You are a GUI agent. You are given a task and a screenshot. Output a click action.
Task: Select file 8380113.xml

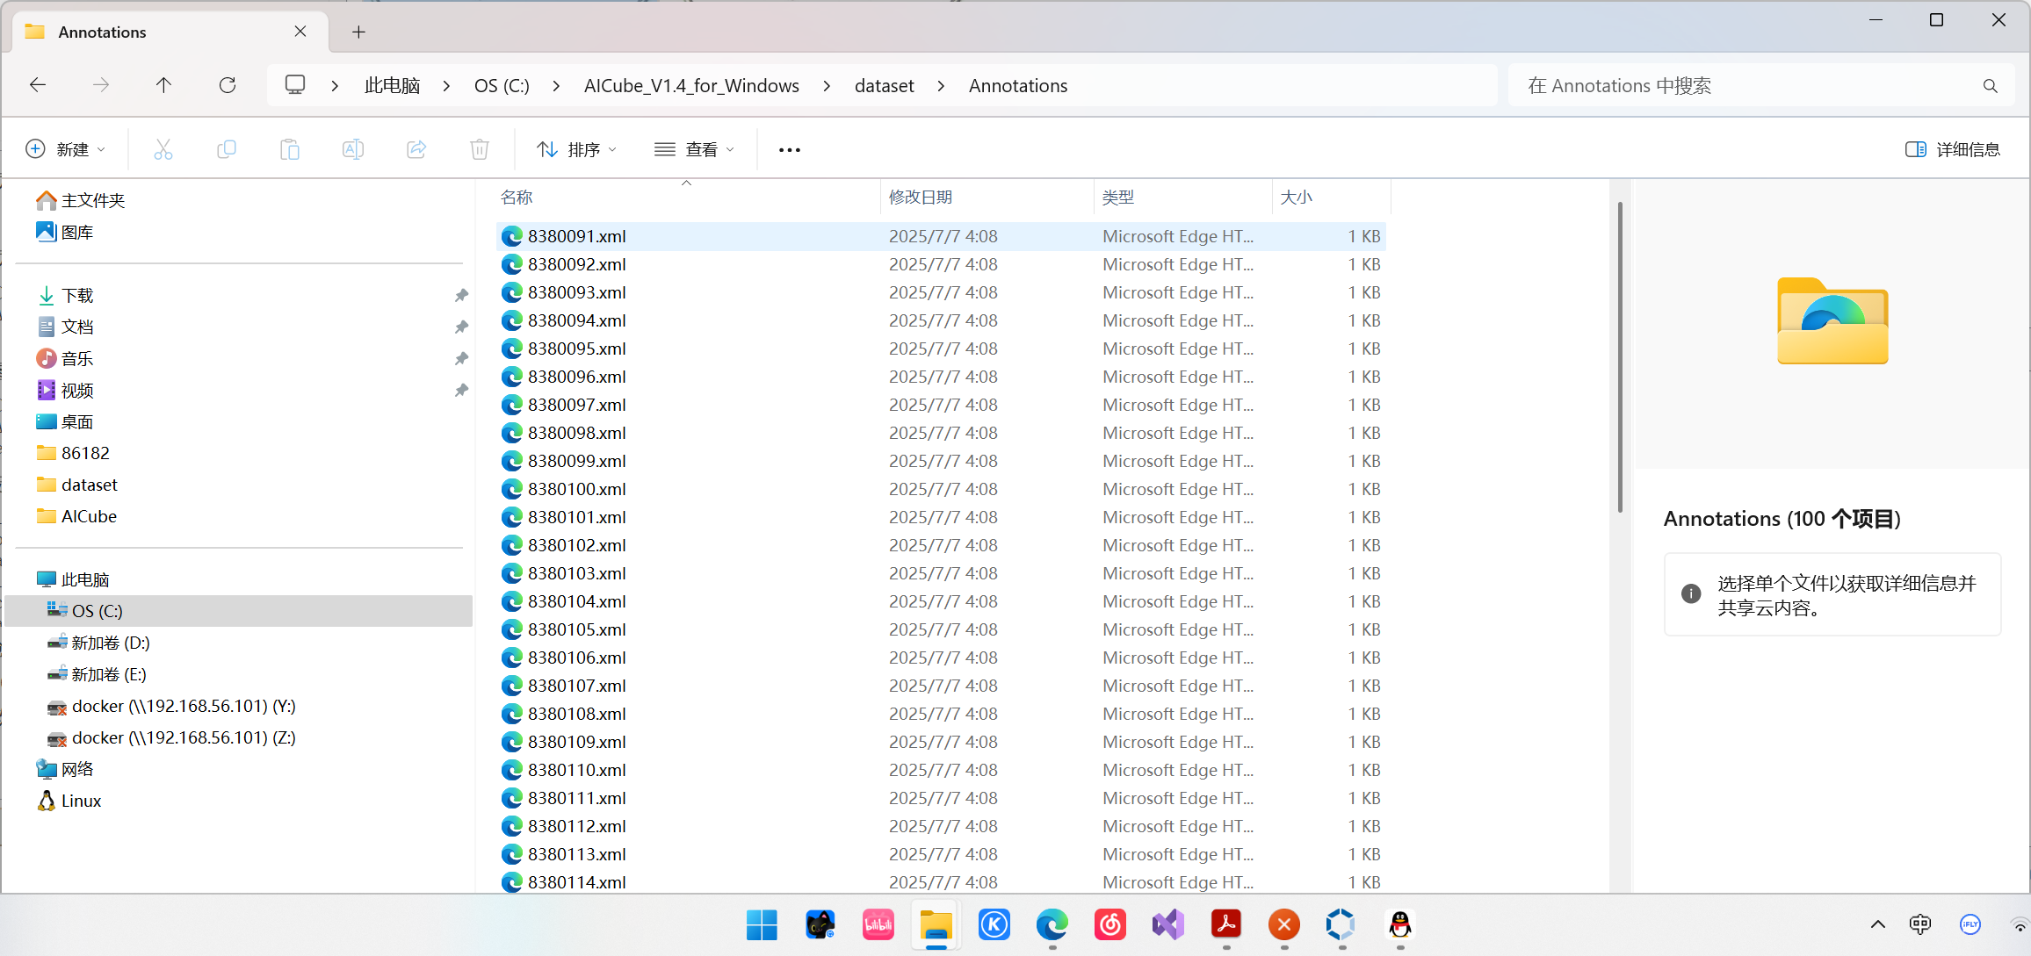click(x=941, y=854)
